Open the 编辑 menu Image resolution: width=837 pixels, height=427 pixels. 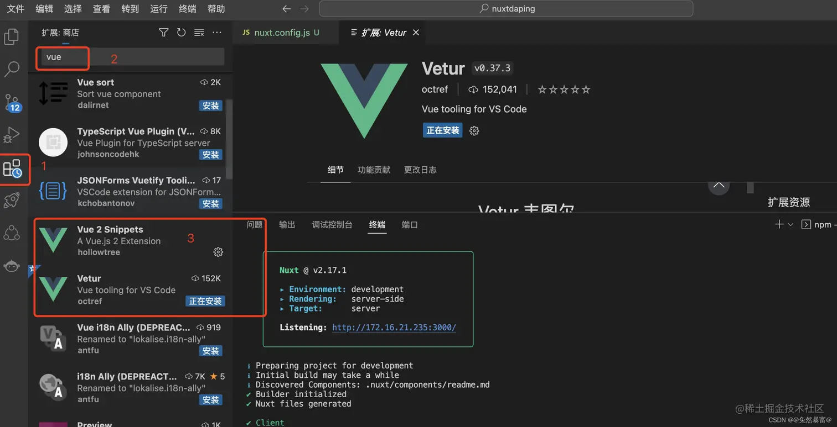click(x=44, y=9)
